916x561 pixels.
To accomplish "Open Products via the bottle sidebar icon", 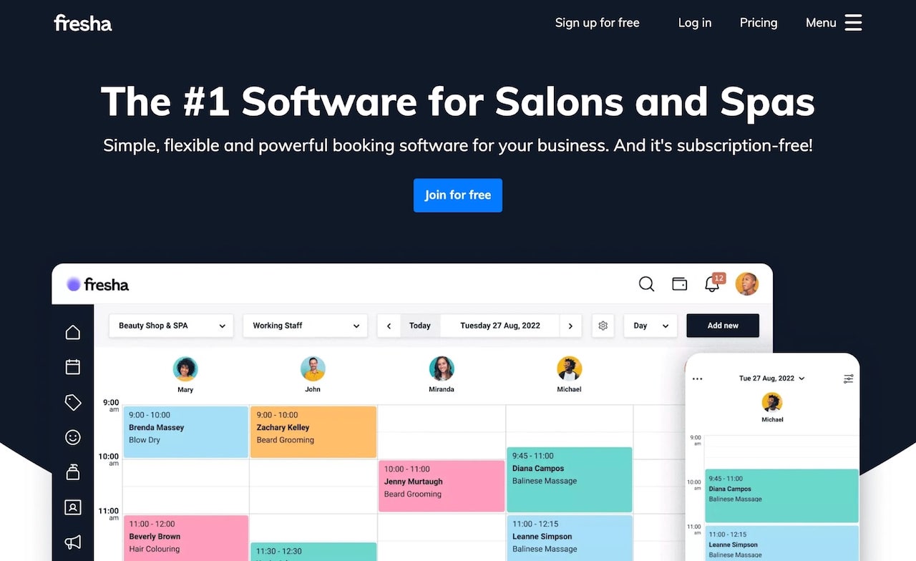I will (x=72, y=472).
